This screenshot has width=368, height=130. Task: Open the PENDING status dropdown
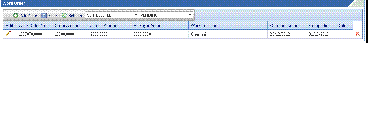click(x=166, y=15)
